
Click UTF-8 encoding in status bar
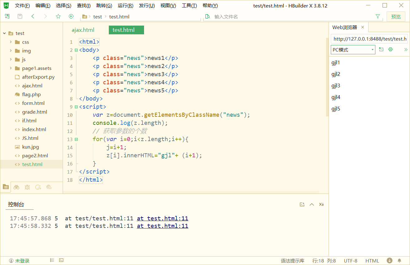pyautogui.click(x=350, y=261)
